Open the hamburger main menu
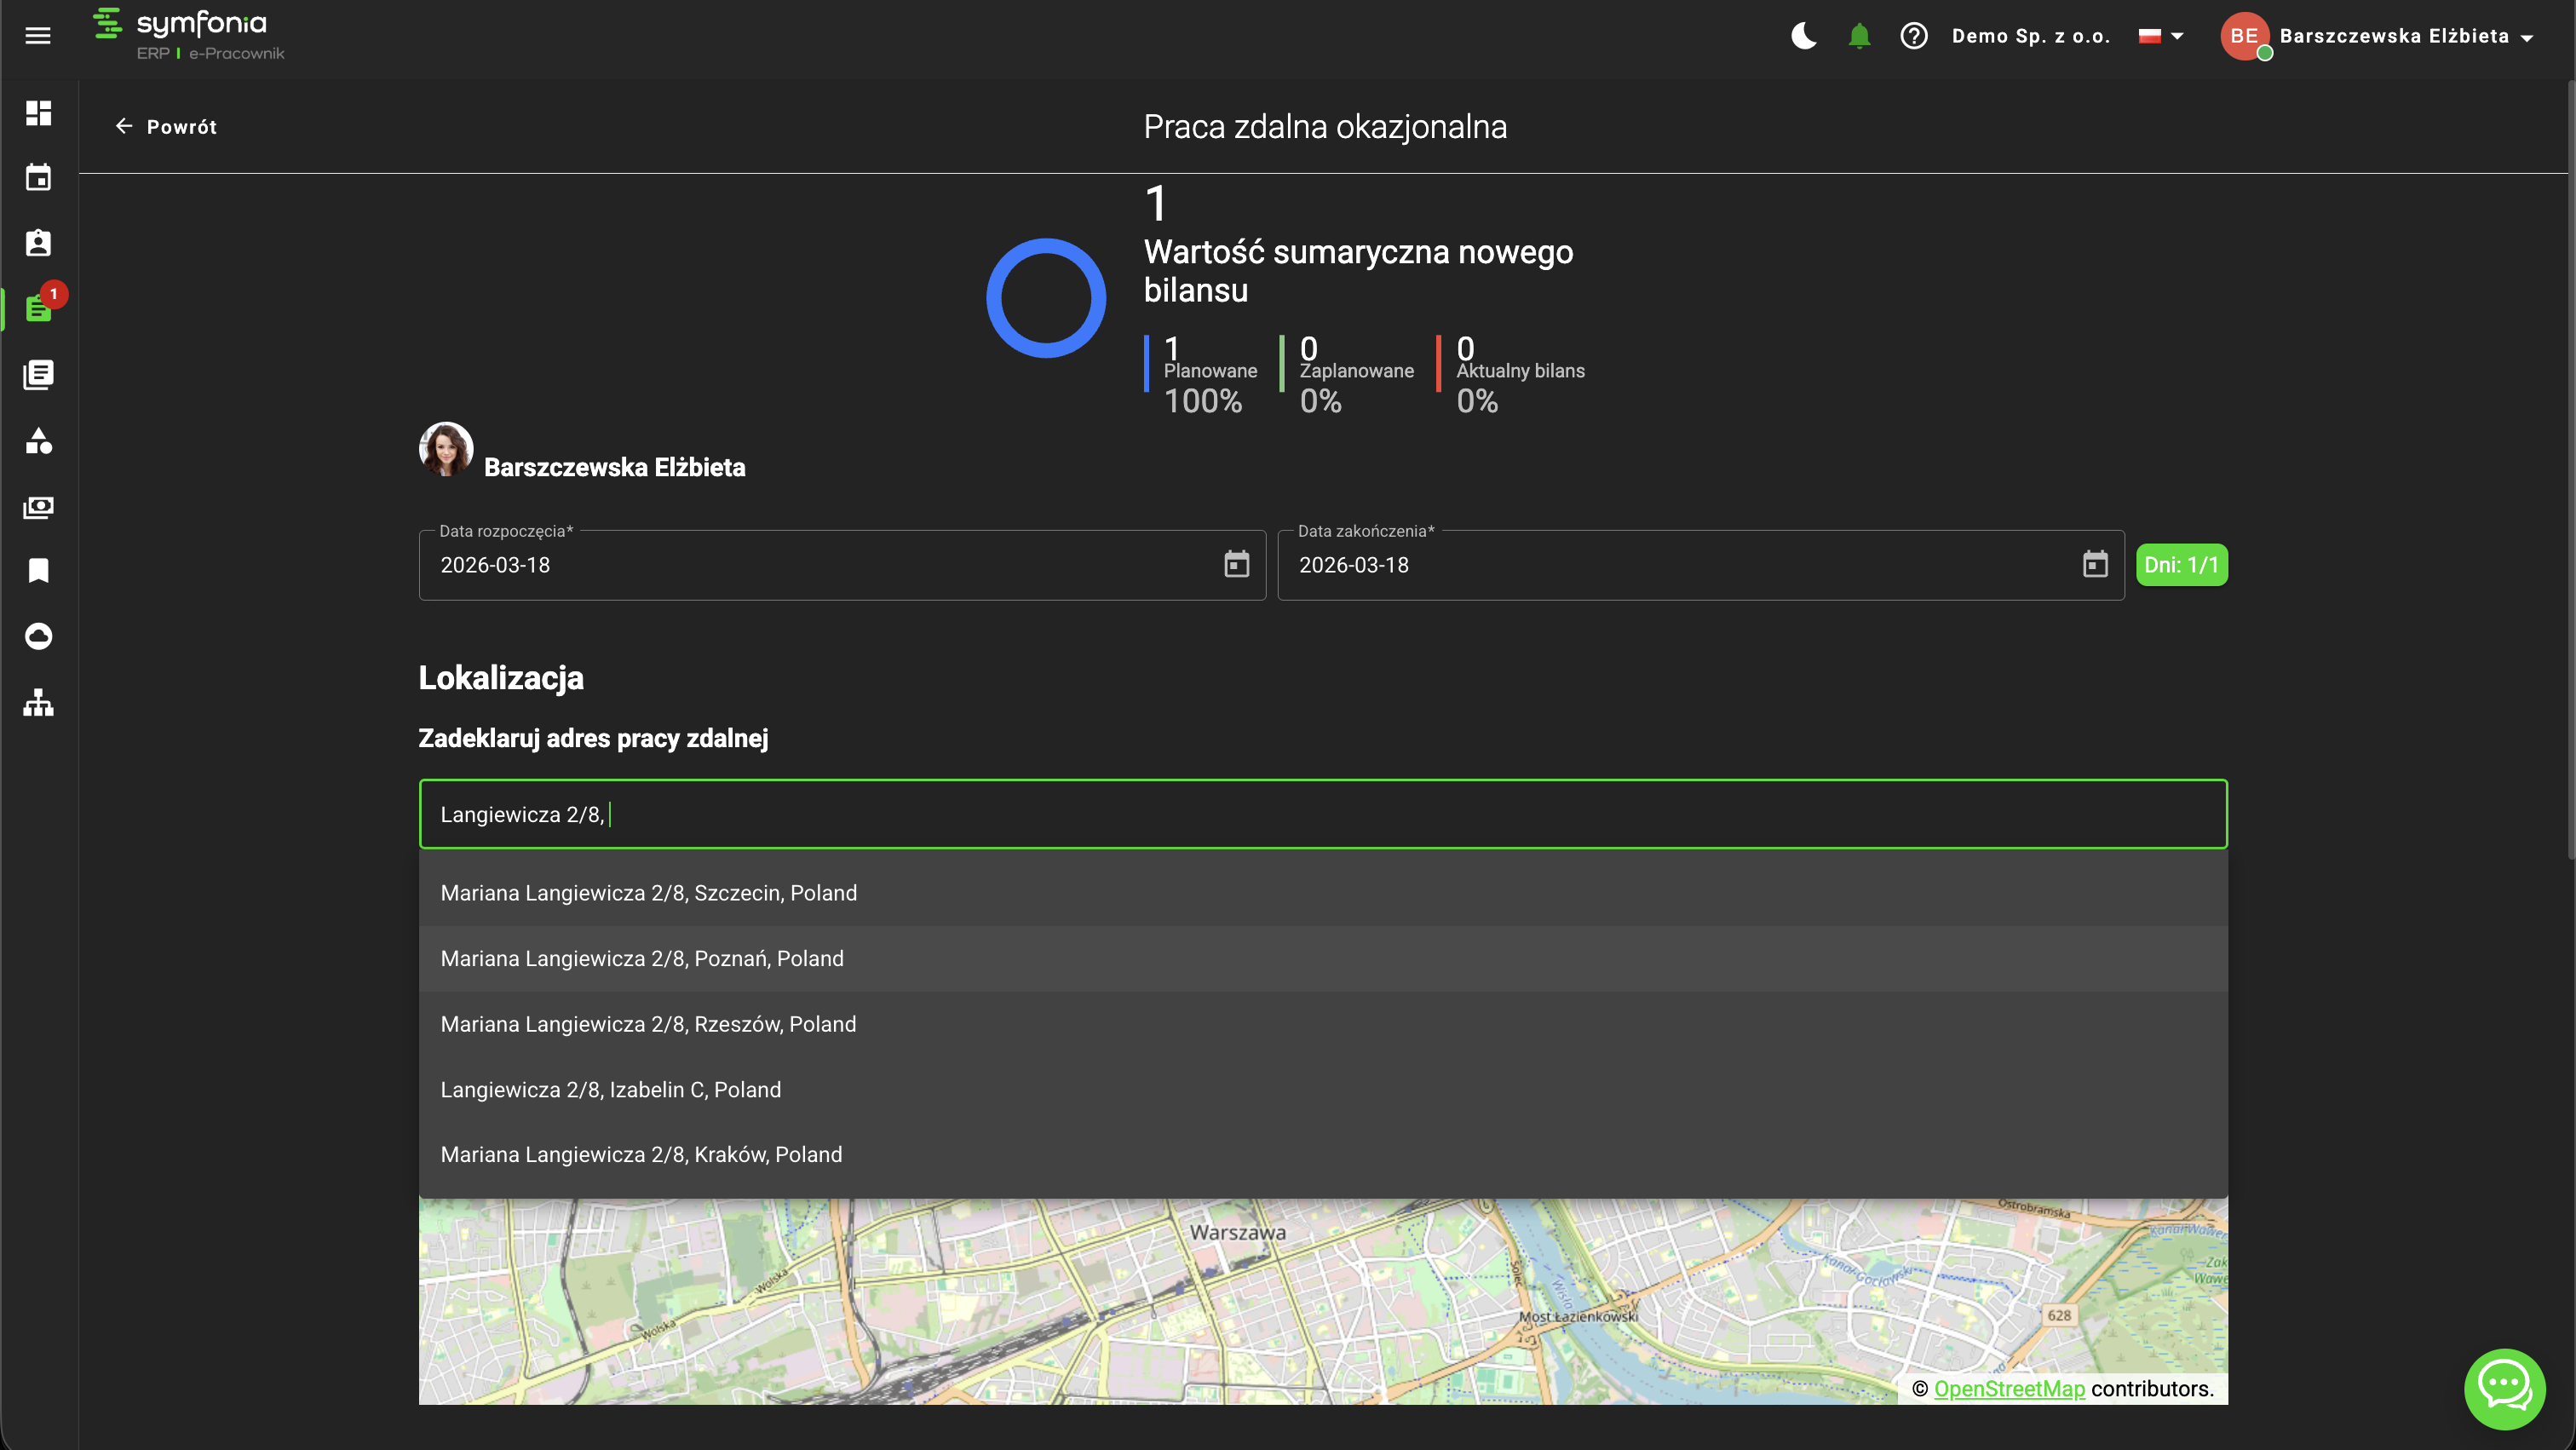This screenshot has width=2576, height=1450. 38,36
